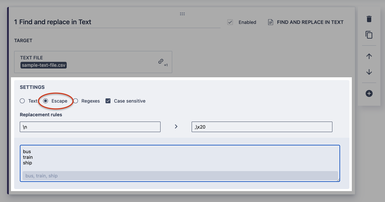
Task: Click the replacement field containing ,\x20
Action: tap(261, 127)
